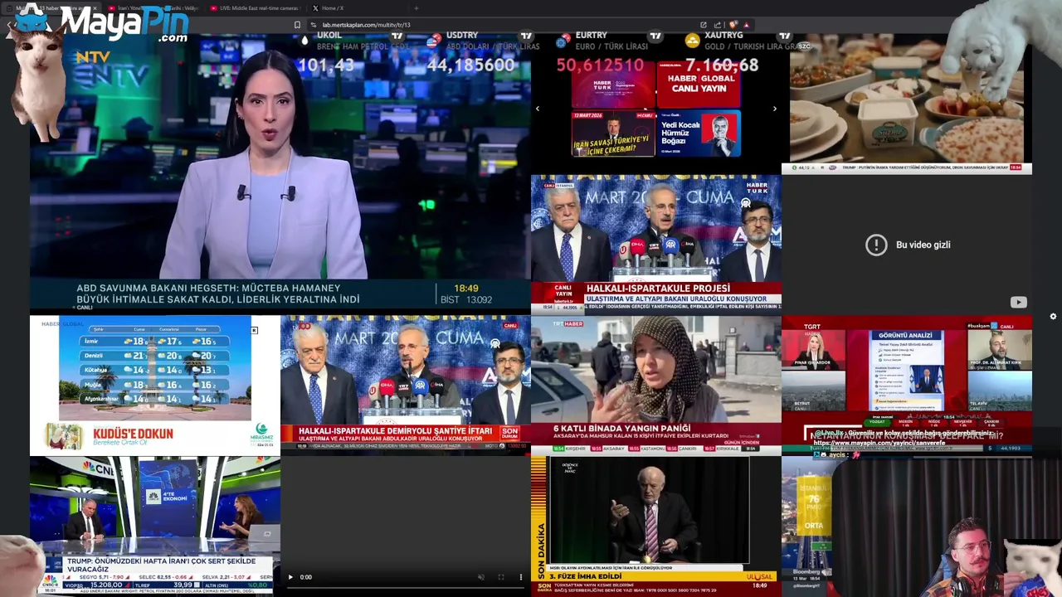This screenshot has width=1062, height=597.
Task: Open the Yedi Kocalı Hürmüz Boğazı thumbnail
Action: 698,133
